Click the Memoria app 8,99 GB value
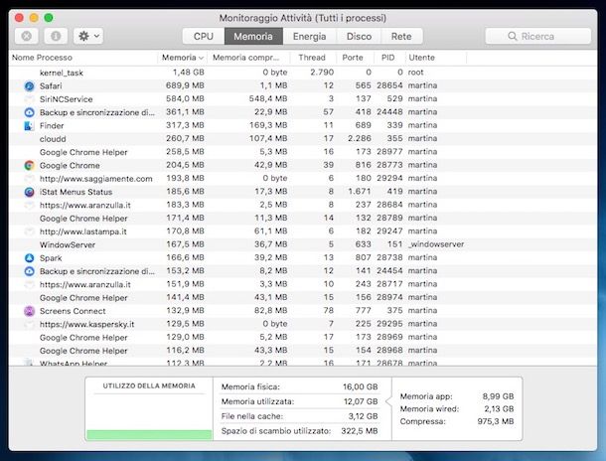This screenshot has width=606, height=461. click(x=498, y=396)
